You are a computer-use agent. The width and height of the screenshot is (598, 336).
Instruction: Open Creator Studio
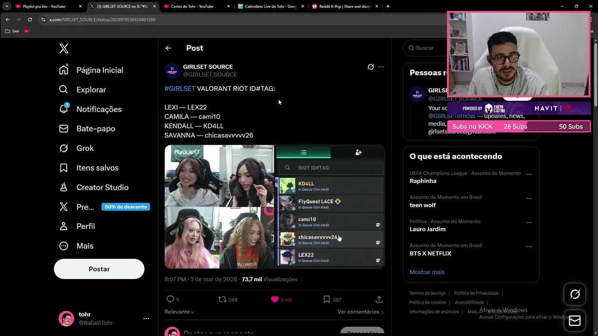tap(93, 188)
